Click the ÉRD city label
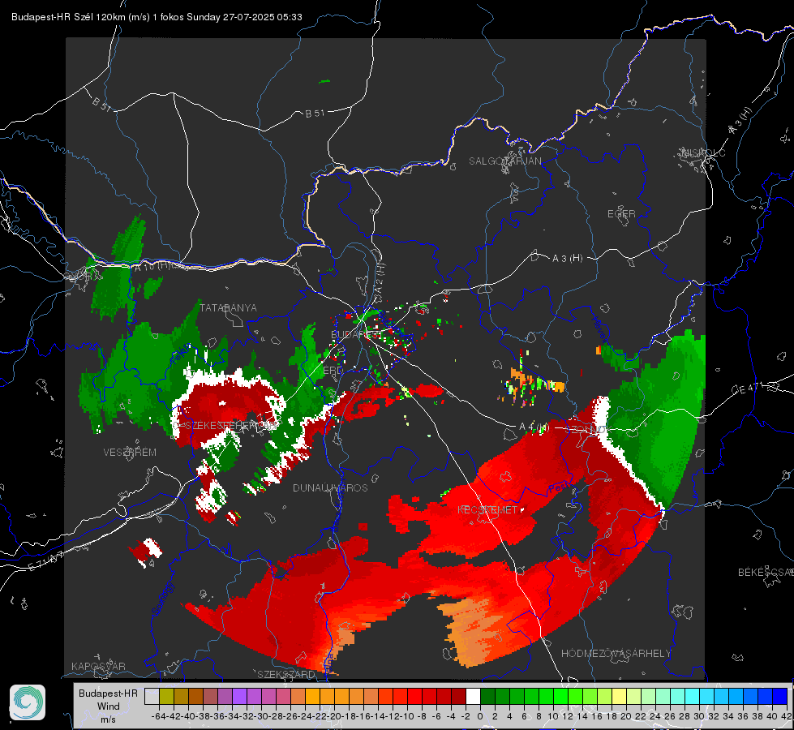Image resolution: width=794 pixels, height=730 pixels. click(333, 371)
